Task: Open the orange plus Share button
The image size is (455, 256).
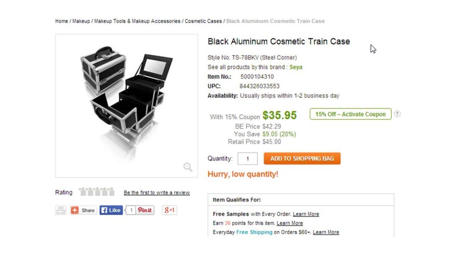Action: click(x=83, y=210)
